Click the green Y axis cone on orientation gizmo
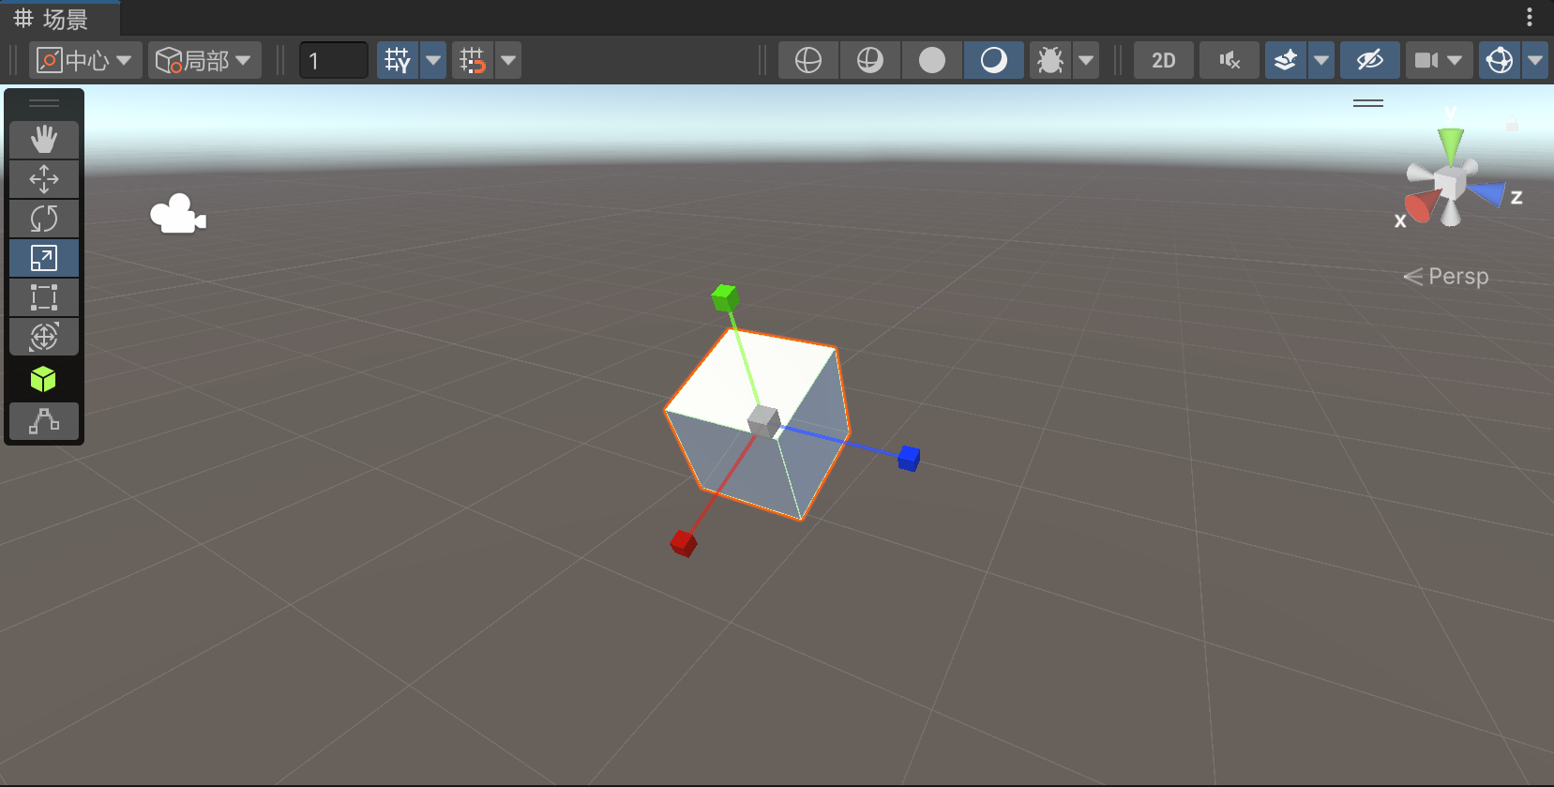The width and height of the screenshot is (1554, 787). click(1451, 145)
